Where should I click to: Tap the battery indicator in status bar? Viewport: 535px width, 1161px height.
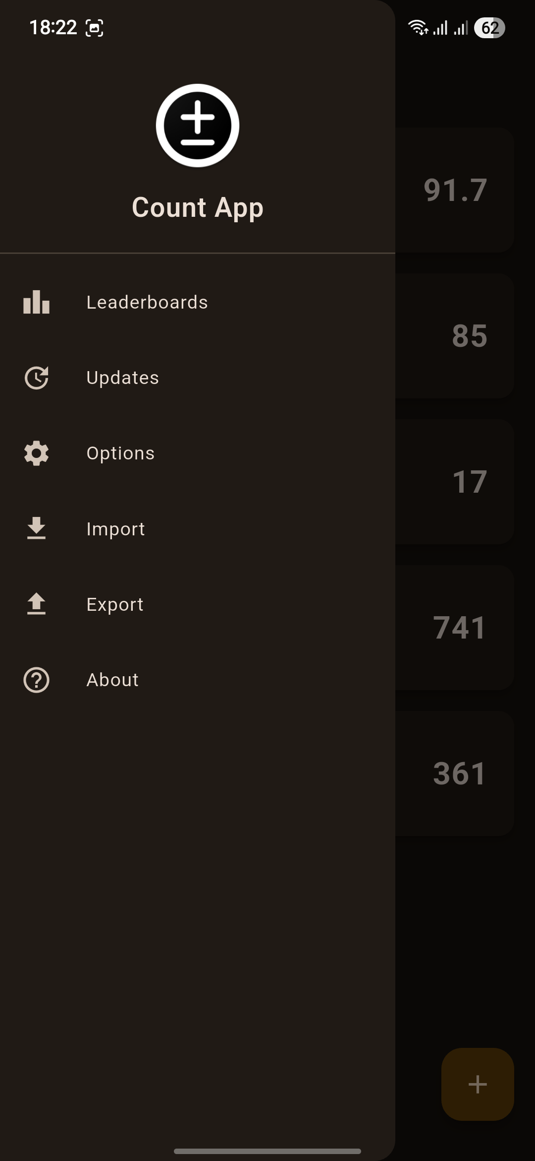click(x=489, y=28)
